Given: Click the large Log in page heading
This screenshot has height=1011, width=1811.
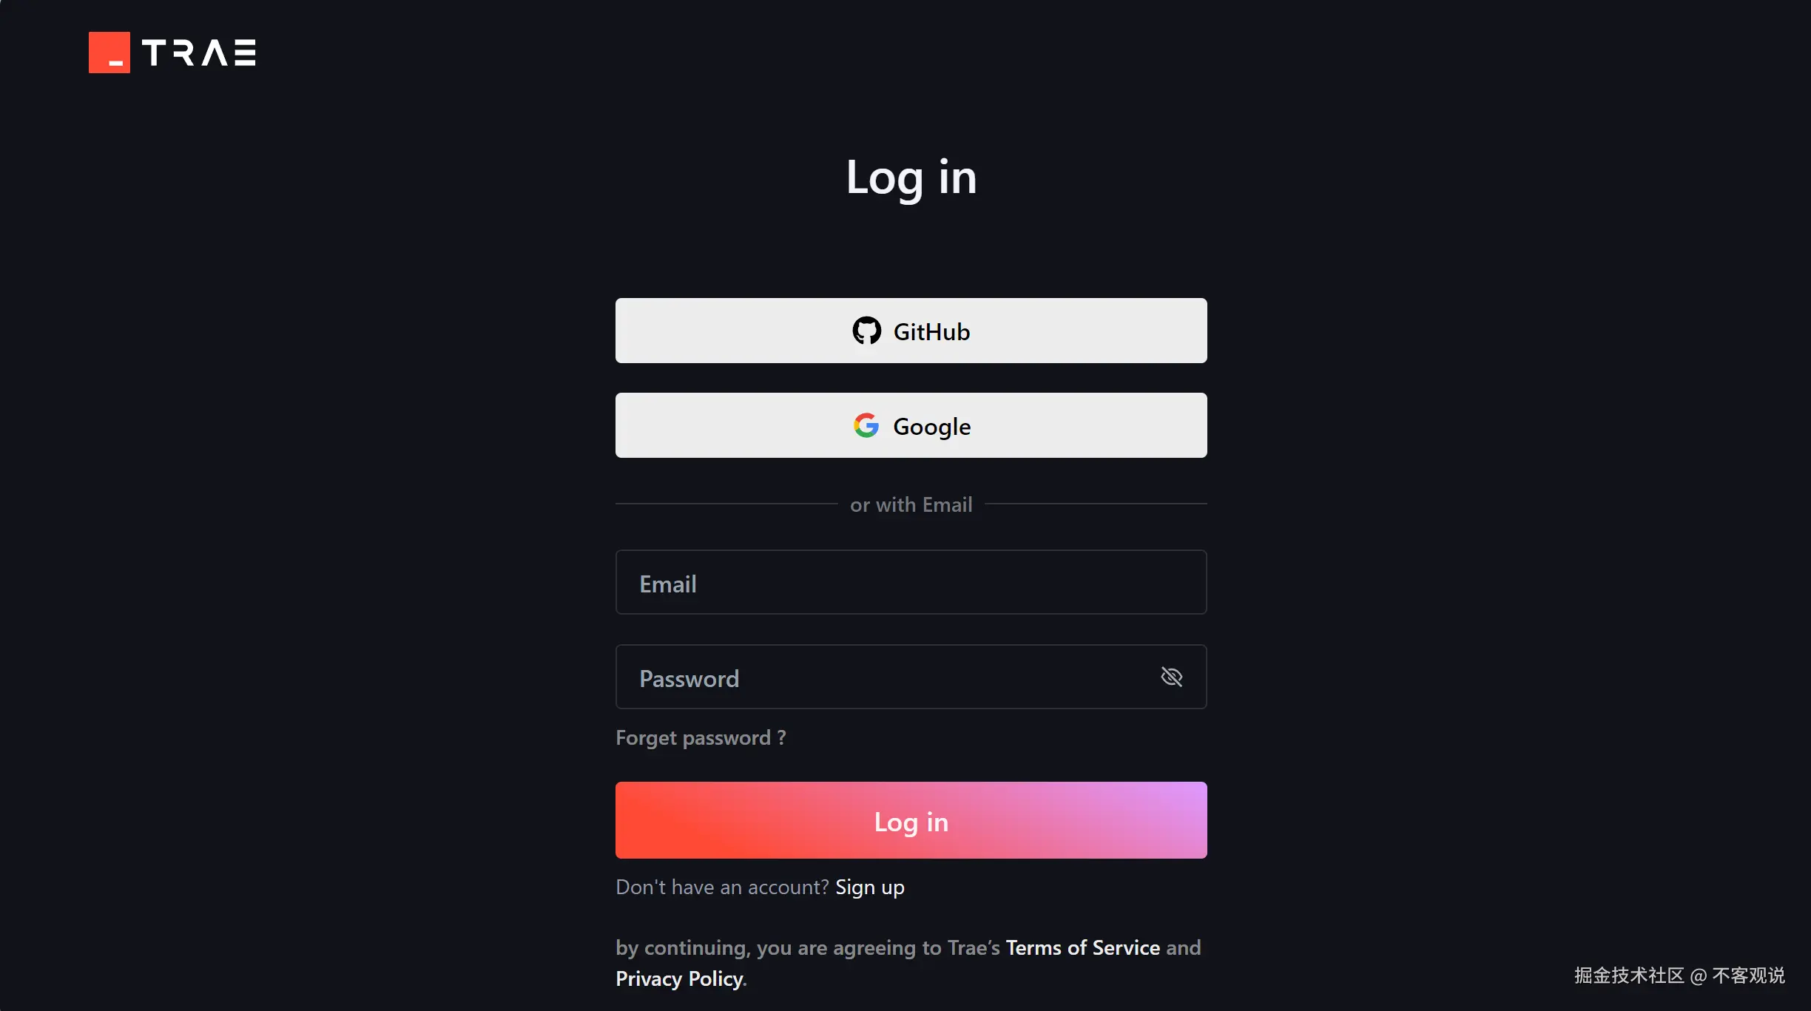Looking at the screenshot, I should pos(911,177).
